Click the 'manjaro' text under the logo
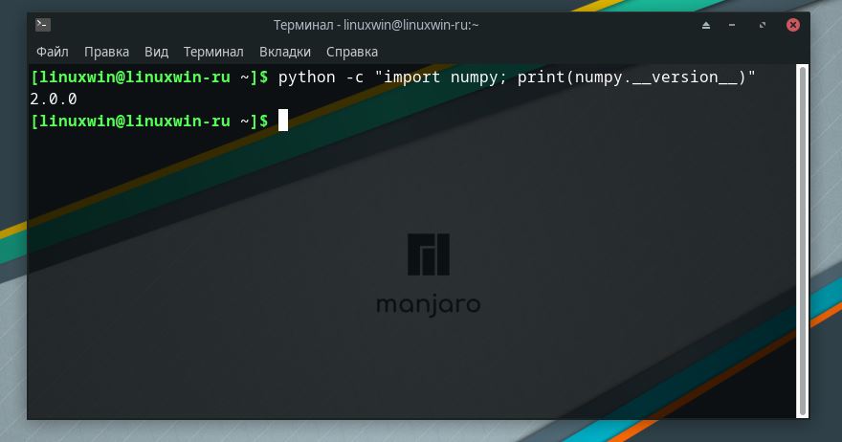 [x=428, y=306]
